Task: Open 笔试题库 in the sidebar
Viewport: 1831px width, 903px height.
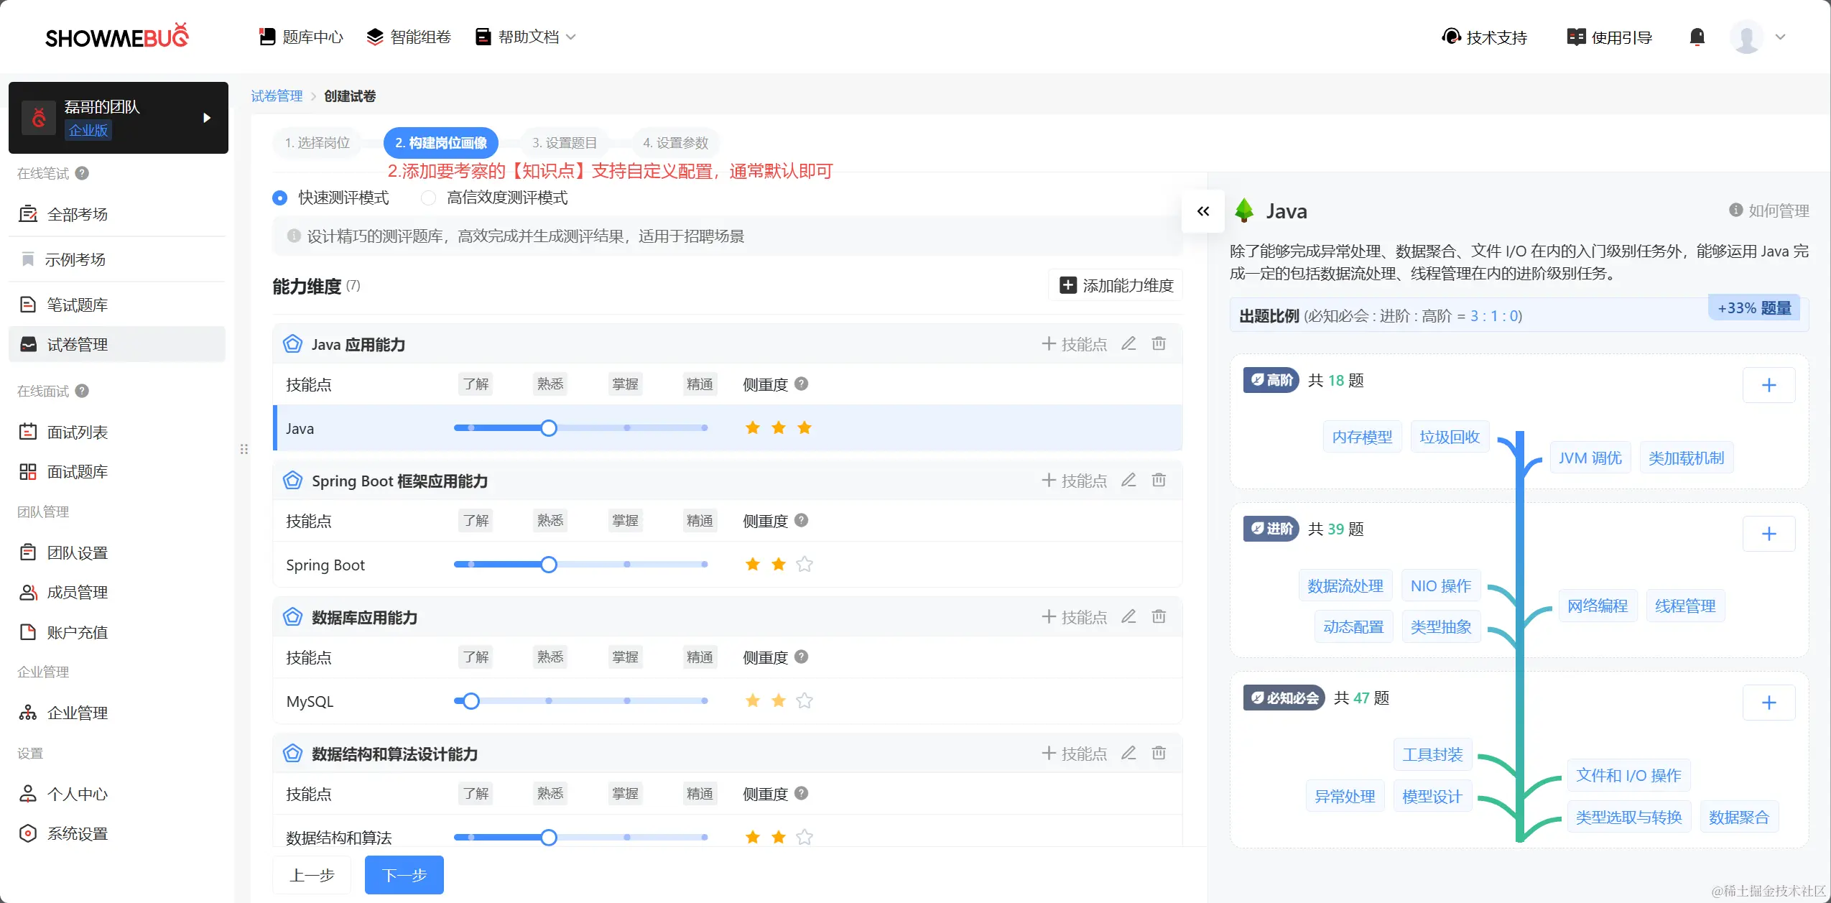Action: tap(77, 305)
